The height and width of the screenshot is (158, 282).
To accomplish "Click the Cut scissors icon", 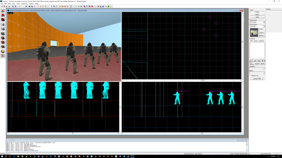I will 51,7.
